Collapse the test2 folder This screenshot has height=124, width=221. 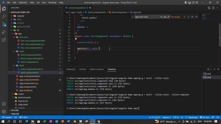click(x=36, y=51)
